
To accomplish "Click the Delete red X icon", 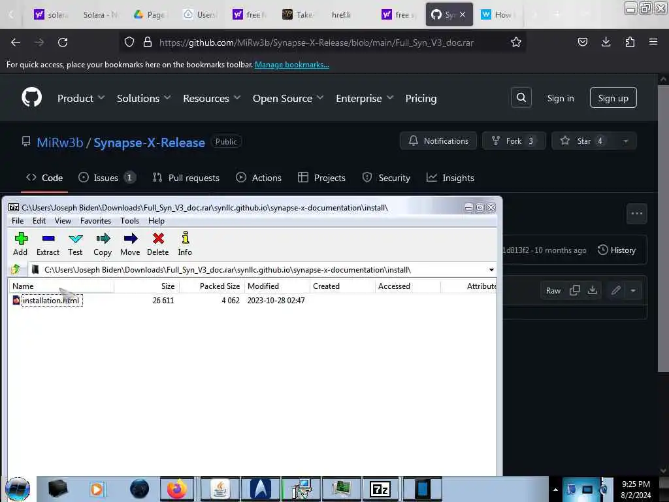I will 158,244.
